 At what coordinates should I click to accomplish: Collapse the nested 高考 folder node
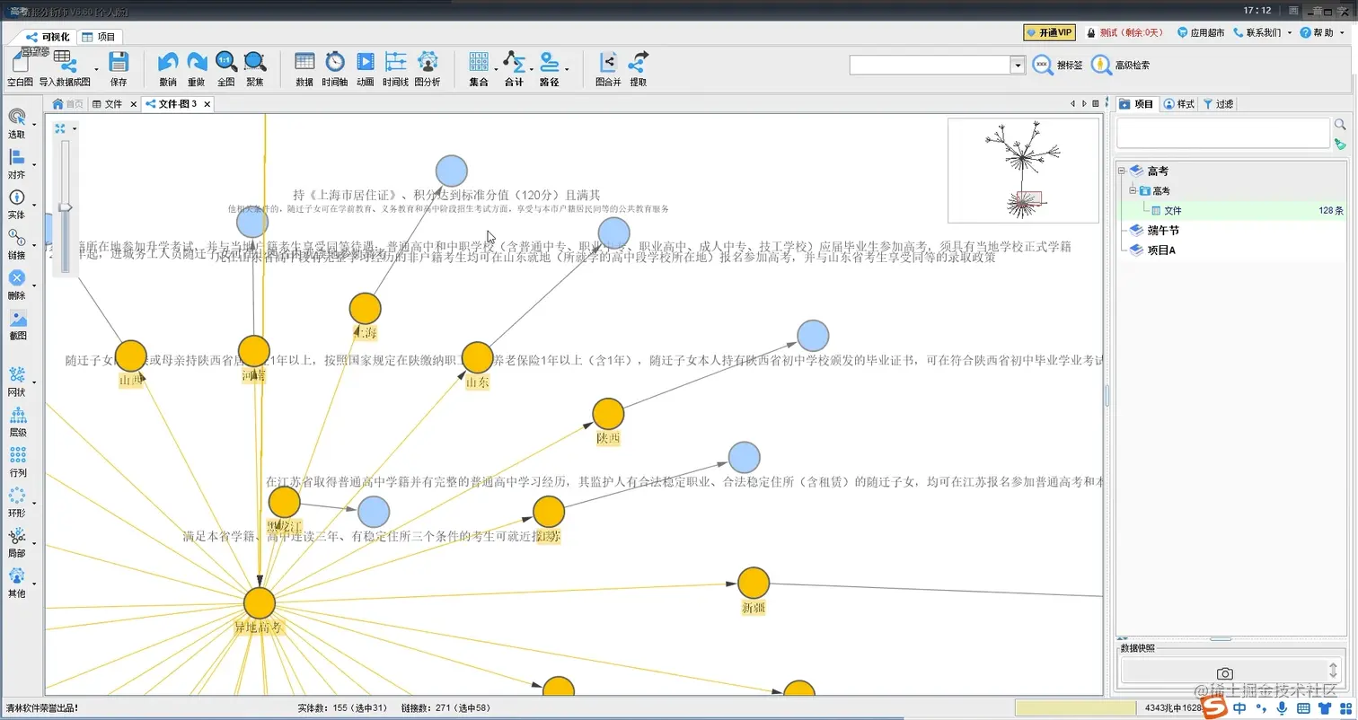click(1133, 190)
